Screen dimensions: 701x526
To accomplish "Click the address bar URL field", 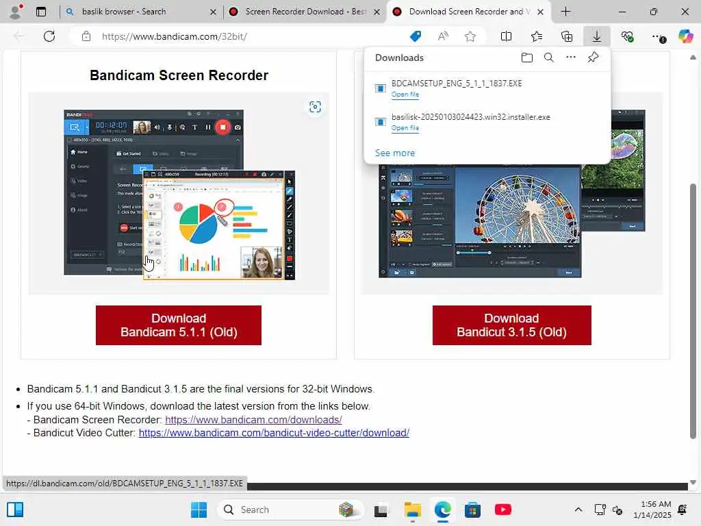I will [x=251, y=36].
